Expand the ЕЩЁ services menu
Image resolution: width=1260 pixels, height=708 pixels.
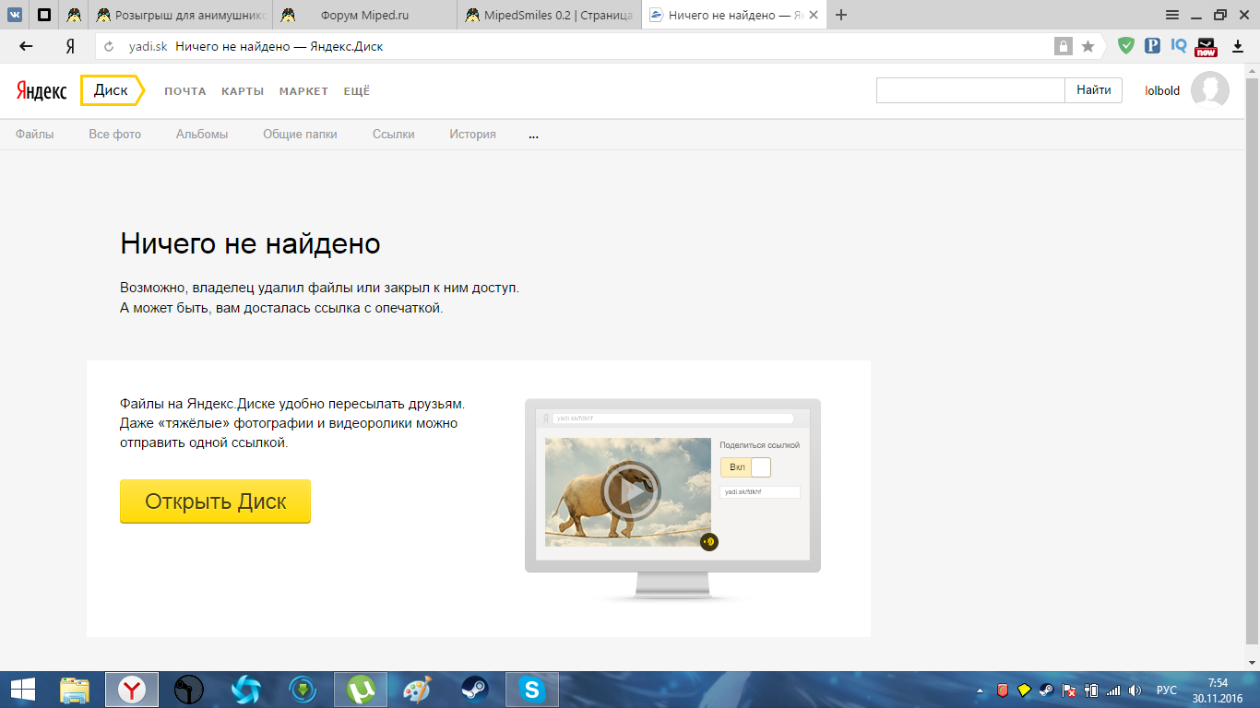tap(356, 91)
